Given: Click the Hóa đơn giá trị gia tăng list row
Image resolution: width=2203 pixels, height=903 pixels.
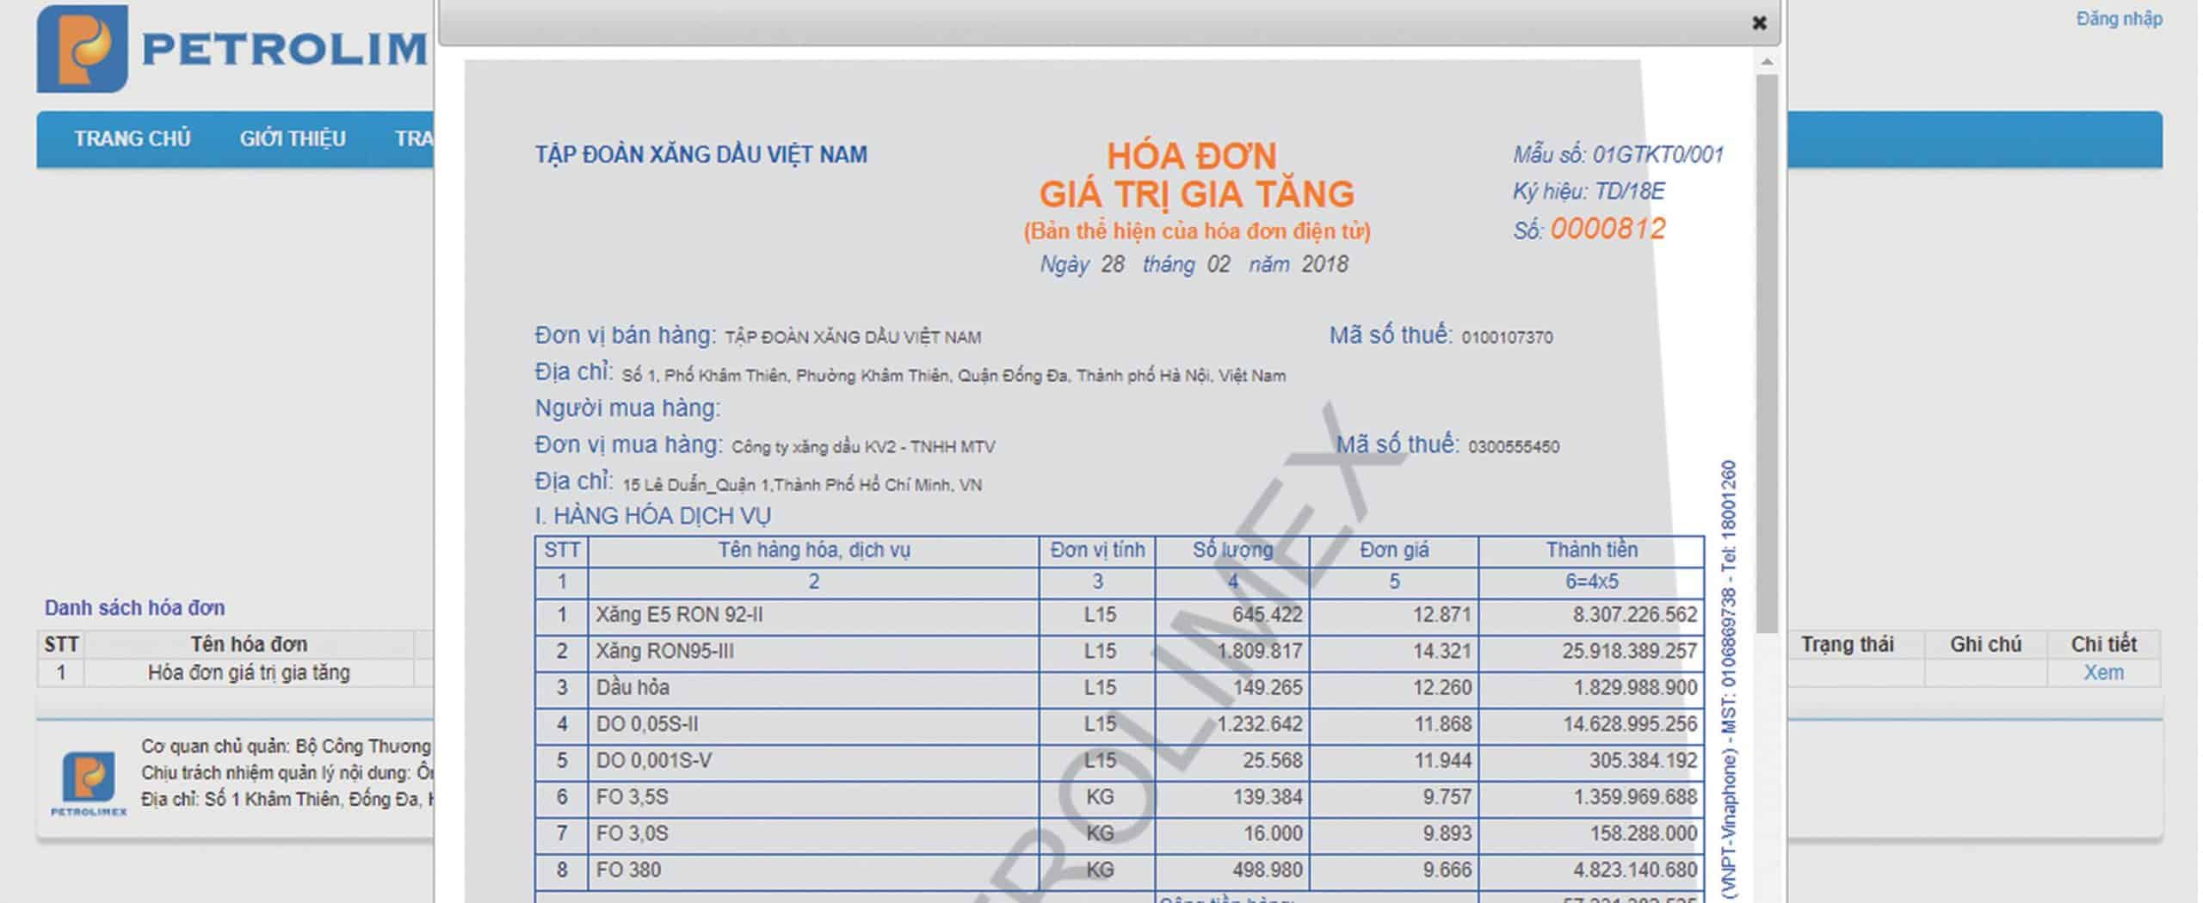Looking at the screenshot, I should [x=249, y=673].
